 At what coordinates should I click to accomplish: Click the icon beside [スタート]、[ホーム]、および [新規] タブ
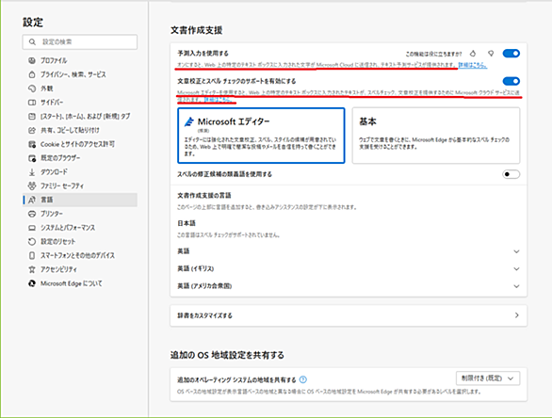coord(32,116)
